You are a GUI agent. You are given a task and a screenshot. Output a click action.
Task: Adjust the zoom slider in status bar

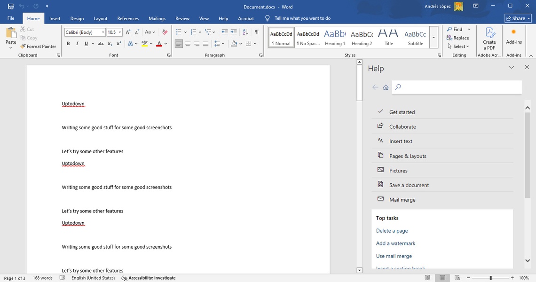490,278
